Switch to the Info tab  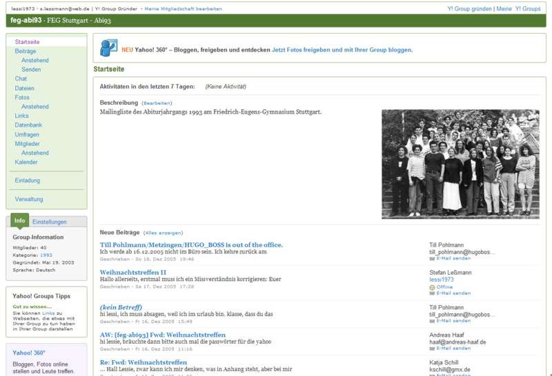pyautogui.click(x=20, y=220)
